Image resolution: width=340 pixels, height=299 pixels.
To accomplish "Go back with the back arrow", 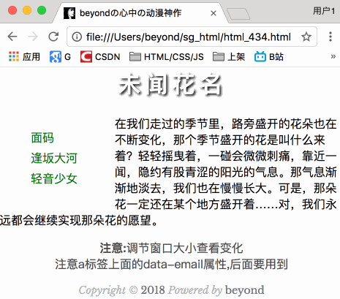I will [12, 37].
